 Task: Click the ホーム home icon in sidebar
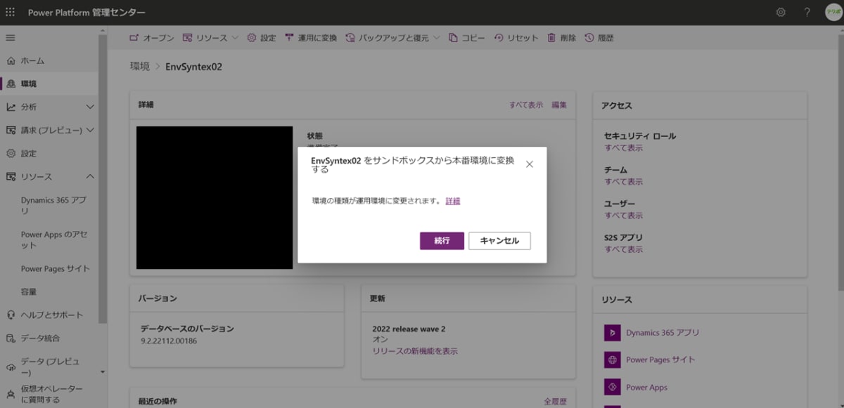pos(11,61)
